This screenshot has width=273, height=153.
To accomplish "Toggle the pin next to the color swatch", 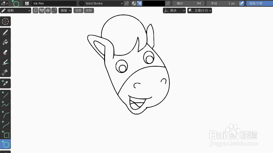I will (167, 3).
